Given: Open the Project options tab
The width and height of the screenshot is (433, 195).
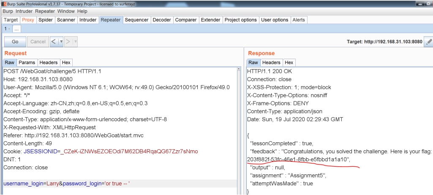Looking at the screenshot, I should tap(240, 20).
